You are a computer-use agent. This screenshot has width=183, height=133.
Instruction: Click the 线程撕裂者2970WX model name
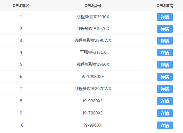[93, 89]
